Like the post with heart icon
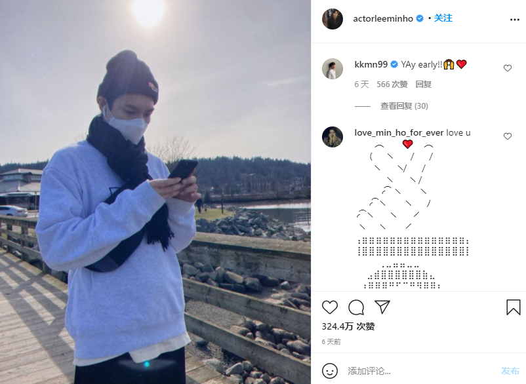 pyautogui.click(x=330, y=307)
